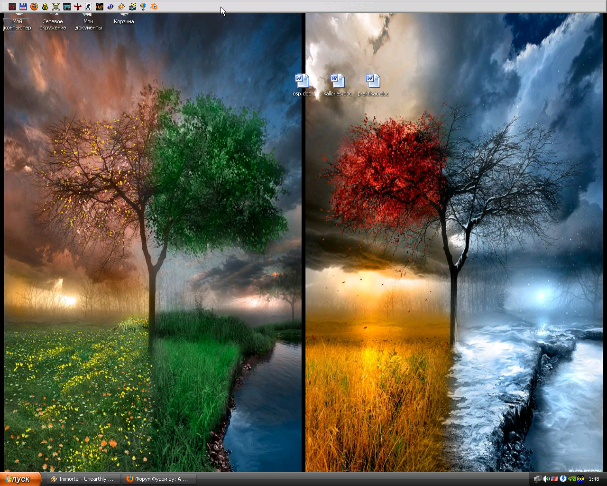Open the skull and crossbones shortcut
The height and width of the screenshot is (486, 607).
[x=55, y=7]
